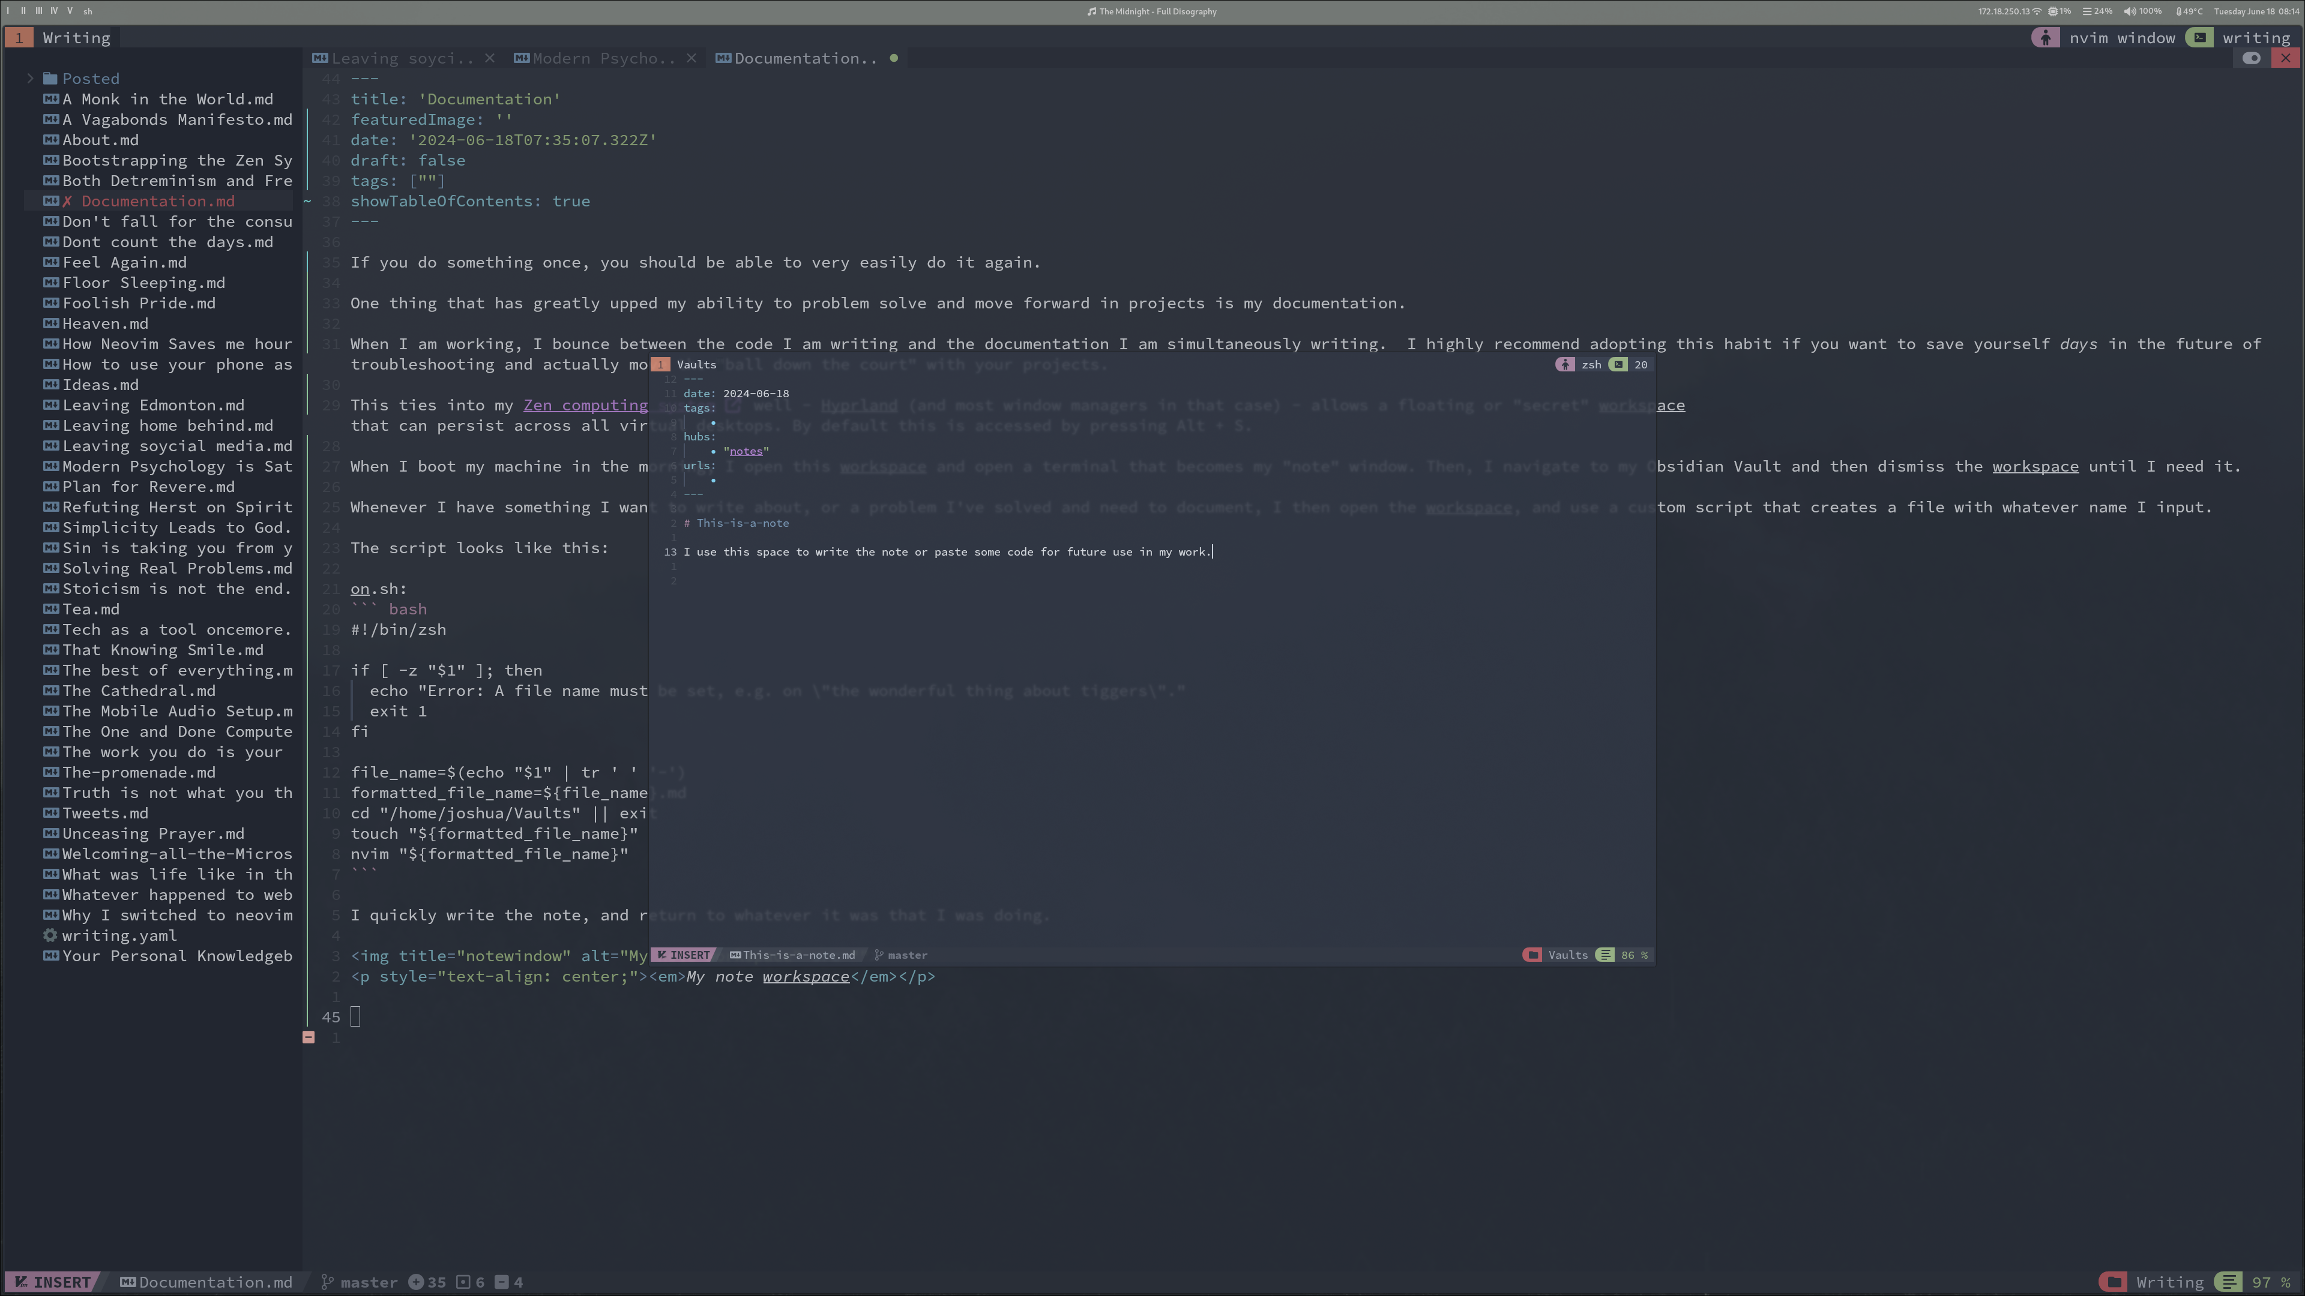Click the music note now-playing icon
This screenshot has height=1296, width=2305.
(x=1092, y=11)
